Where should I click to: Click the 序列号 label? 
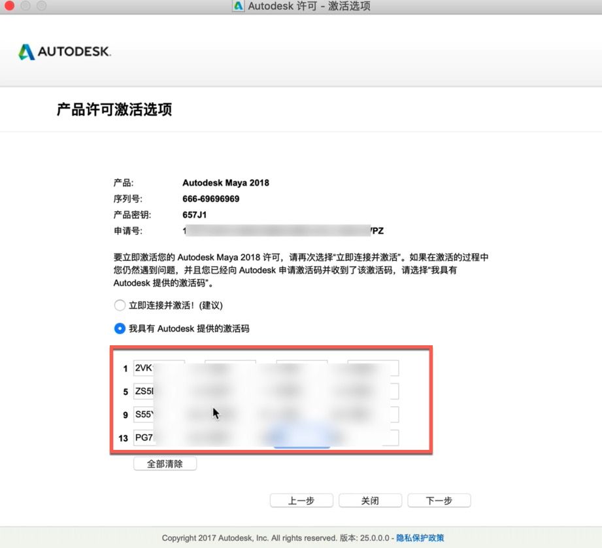128,199
